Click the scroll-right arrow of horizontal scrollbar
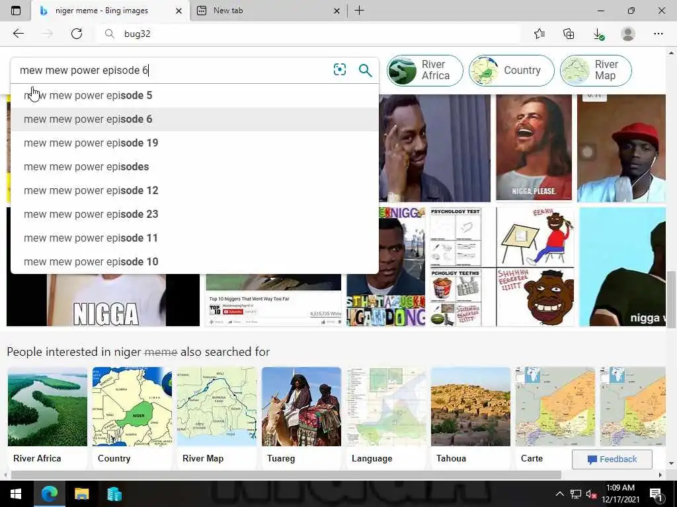 (x=660, y=475)
